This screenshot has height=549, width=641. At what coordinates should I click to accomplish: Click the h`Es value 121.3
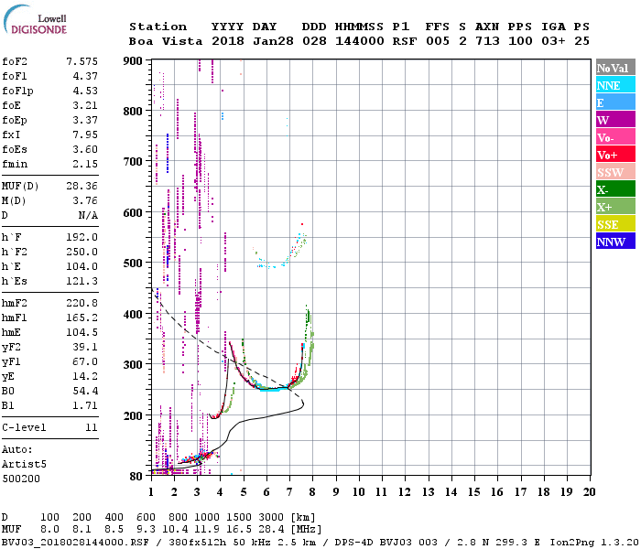(x=81, y=282)
